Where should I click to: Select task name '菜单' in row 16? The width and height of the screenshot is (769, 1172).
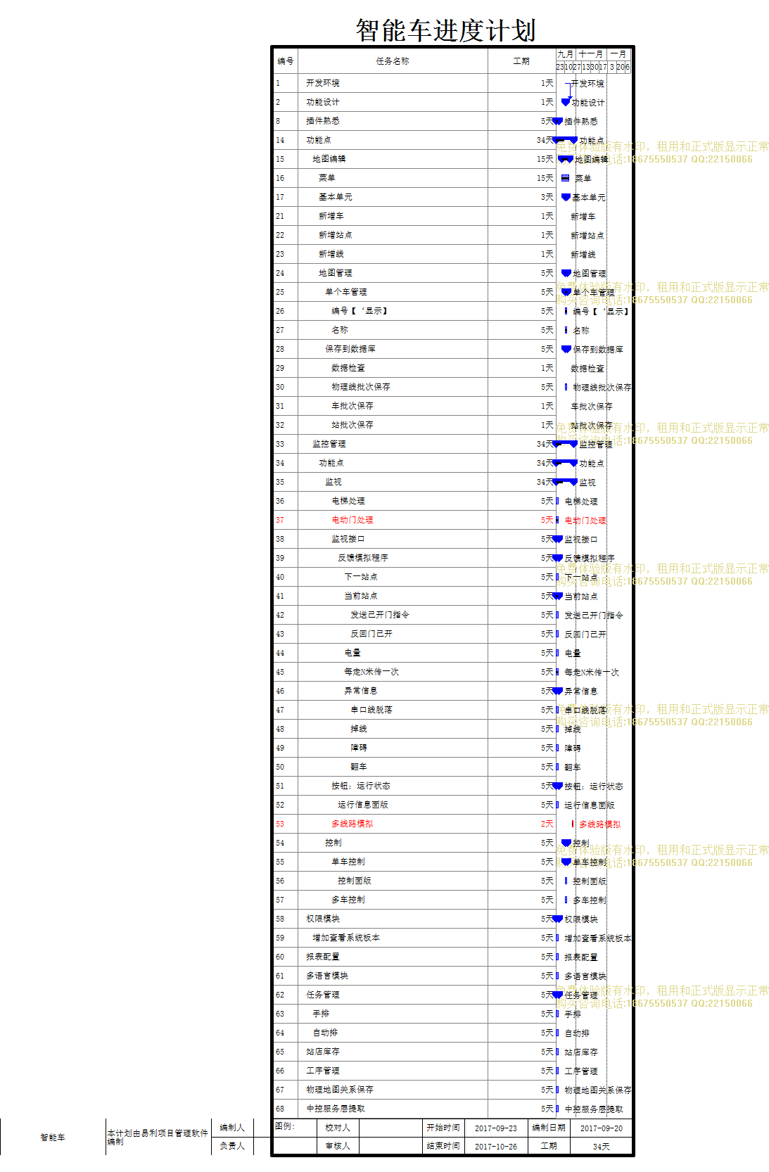click(327, 178)
